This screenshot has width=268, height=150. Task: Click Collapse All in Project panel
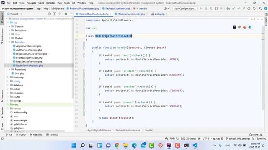pos(59,14)
